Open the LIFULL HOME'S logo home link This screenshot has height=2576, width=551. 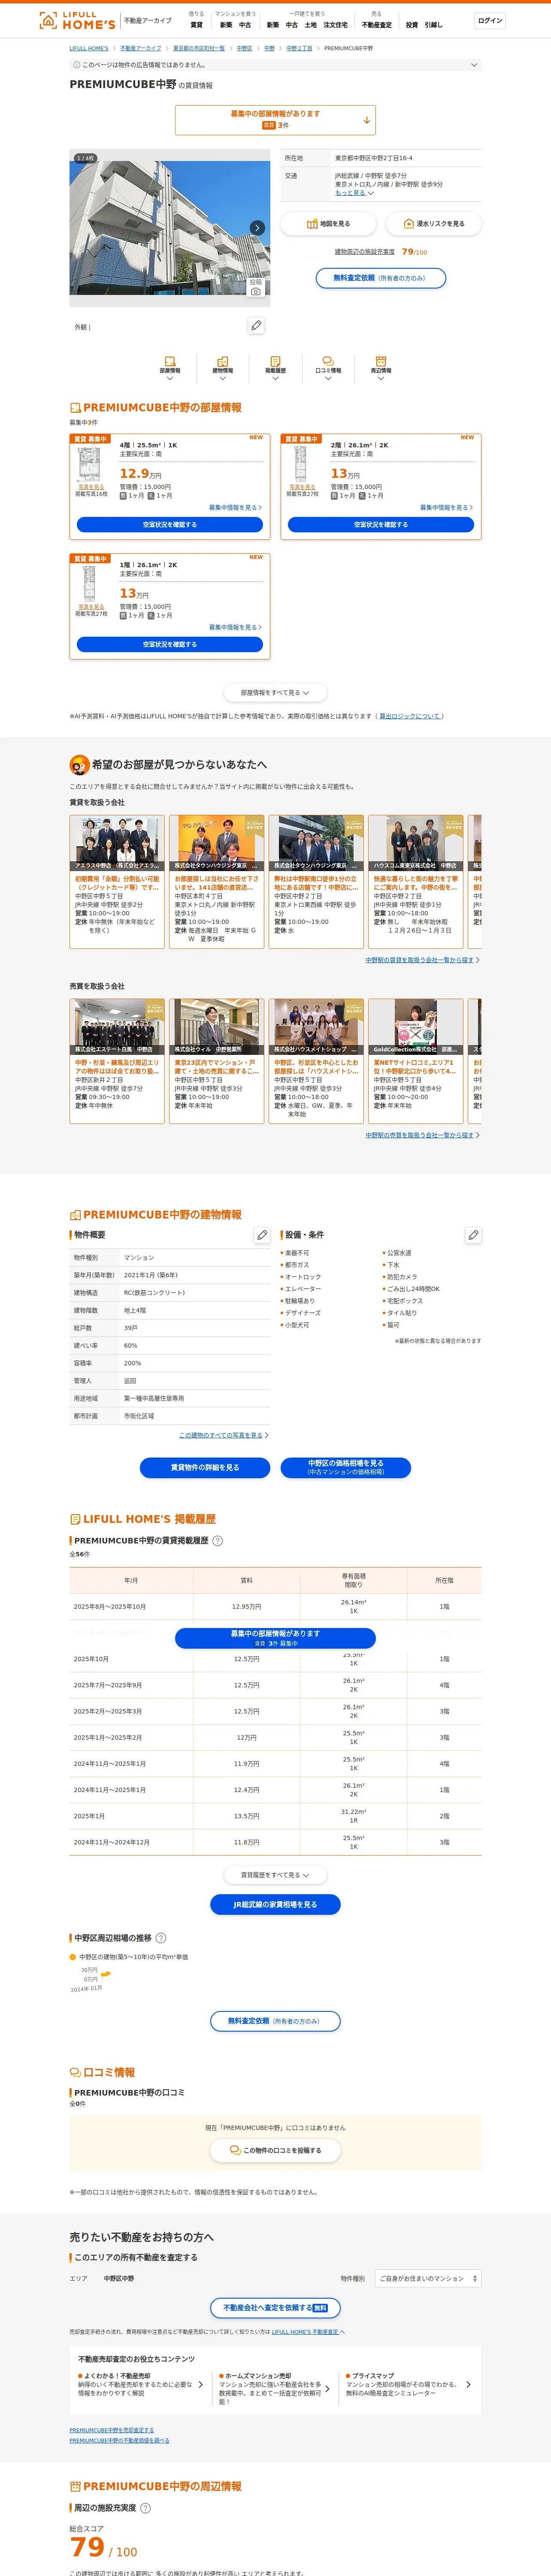(77, 20)
